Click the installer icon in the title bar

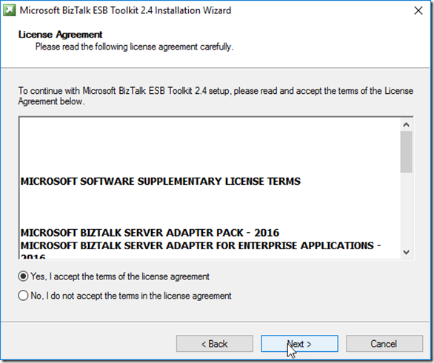point(9,10)
